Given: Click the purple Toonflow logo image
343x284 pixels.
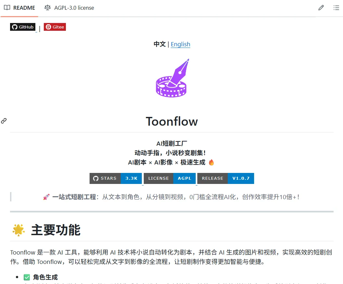Looking at the screenshot, I should pos(172,78).
